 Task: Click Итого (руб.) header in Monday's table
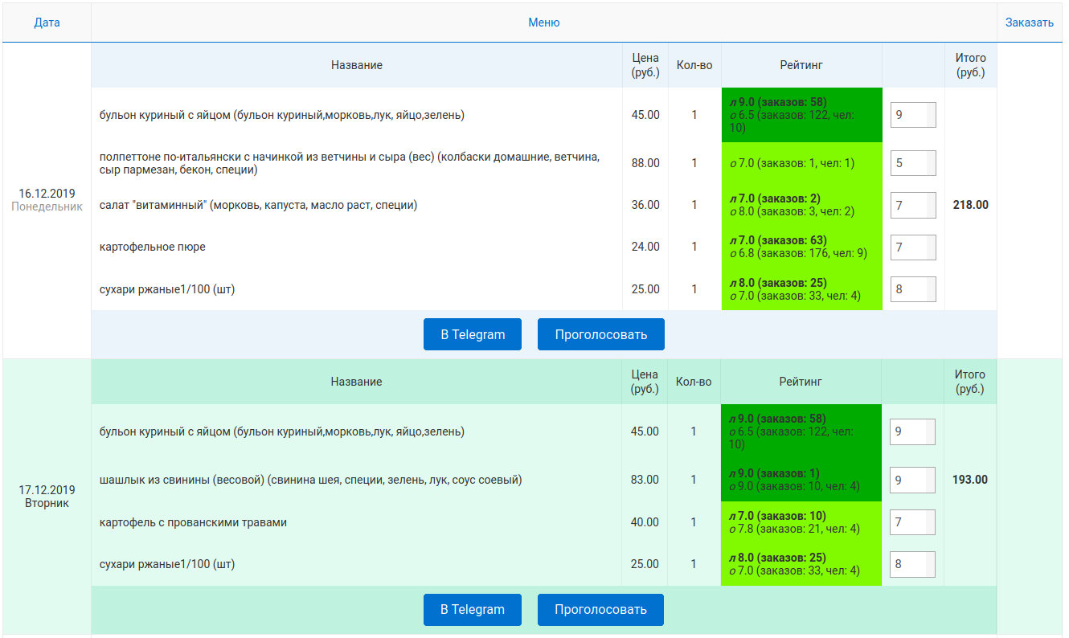[x=971, y=65]
